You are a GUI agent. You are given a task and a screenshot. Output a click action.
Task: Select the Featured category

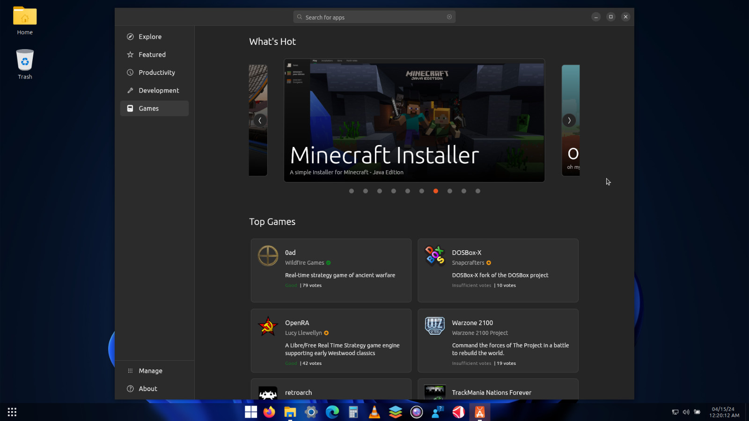[x=152, y=55]
